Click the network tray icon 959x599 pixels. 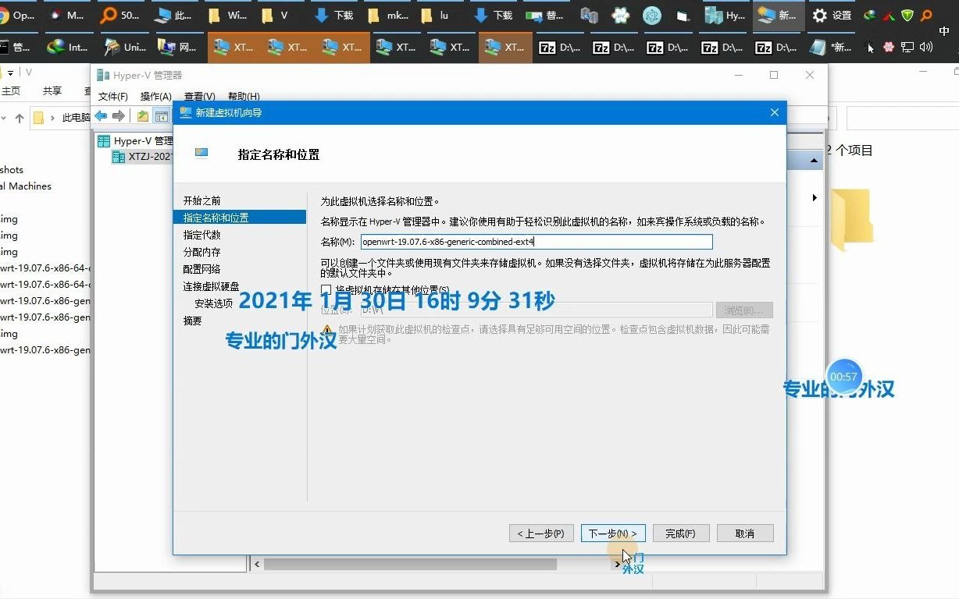tap(907, 47)
